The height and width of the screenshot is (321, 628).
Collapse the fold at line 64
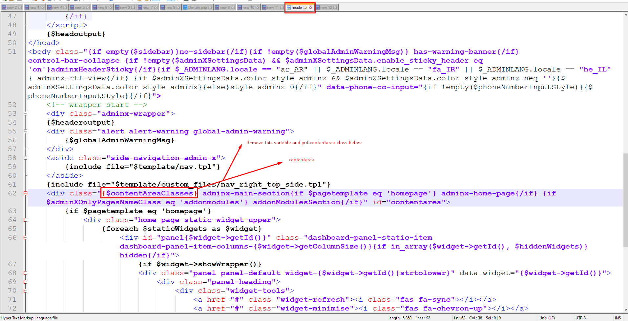point(25,220)
